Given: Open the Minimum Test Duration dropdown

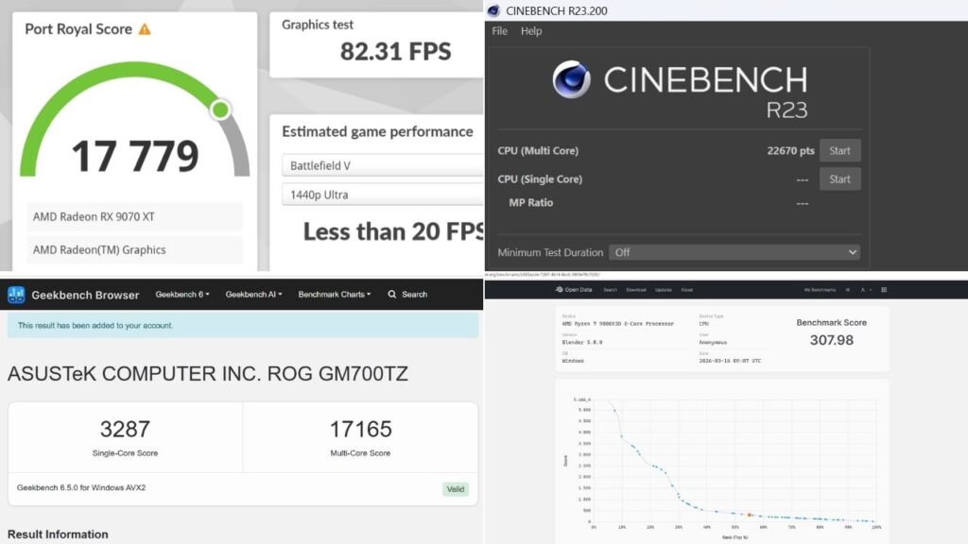Looking at the screenshot, I should [734, 252].
